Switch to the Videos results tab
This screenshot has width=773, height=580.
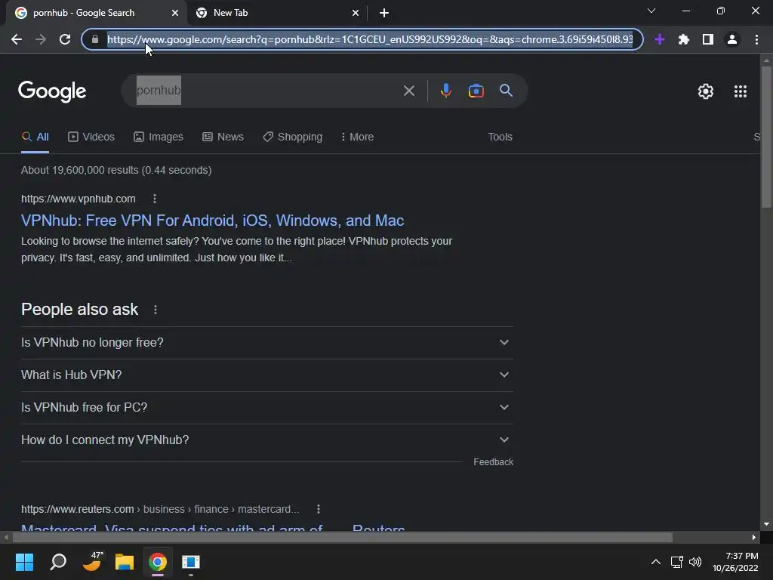click(91, 137)
